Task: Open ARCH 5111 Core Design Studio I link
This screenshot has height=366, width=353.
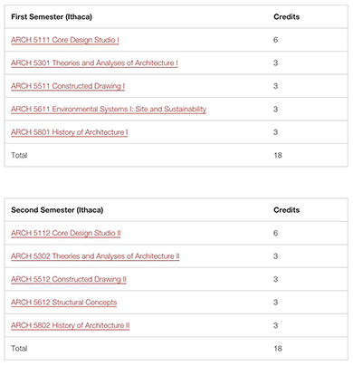Action: tap(65, 40)
